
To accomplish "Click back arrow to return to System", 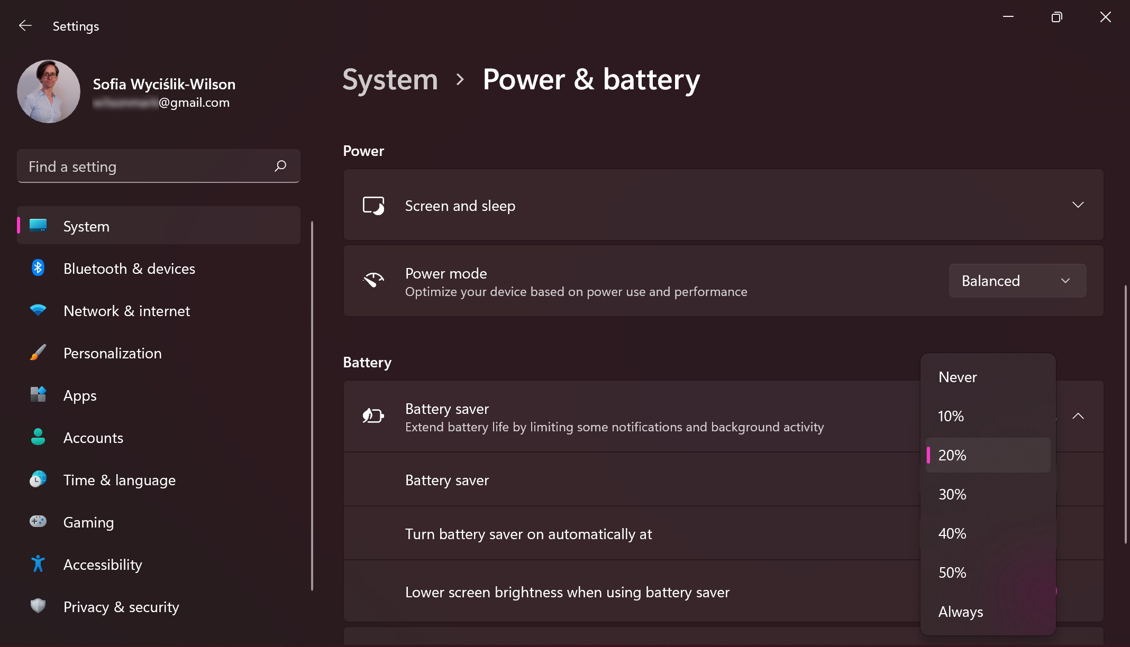I will [x=23, y=25].
